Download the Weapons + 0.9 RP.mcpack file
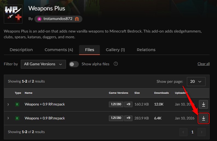The image size is (217, 141). pos(203,104)
